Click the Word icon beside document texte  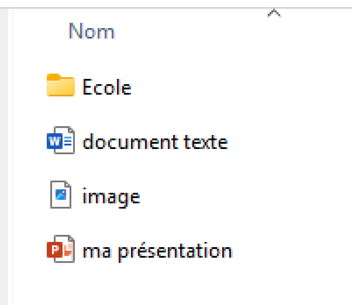coord(60,141)
